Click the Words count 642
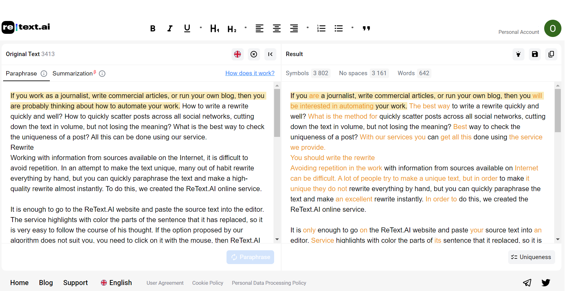Viewport: 568px width, 291px height. 424,73
